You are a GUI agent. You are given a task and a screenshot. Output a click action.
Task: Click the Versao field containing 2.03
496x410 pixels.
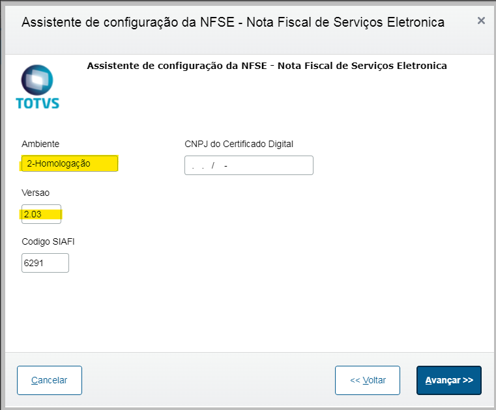[41, 214]
